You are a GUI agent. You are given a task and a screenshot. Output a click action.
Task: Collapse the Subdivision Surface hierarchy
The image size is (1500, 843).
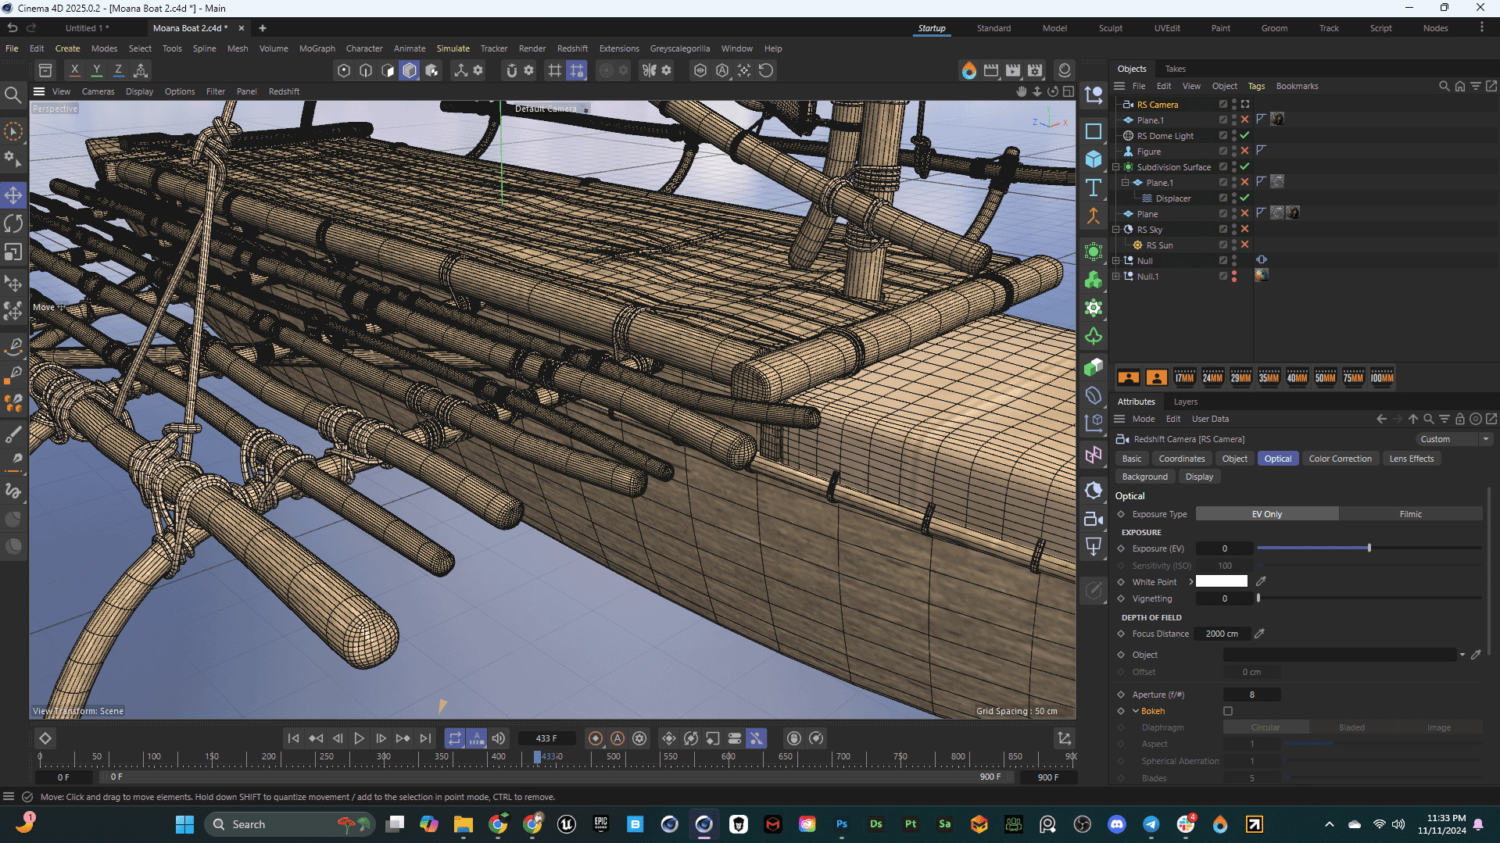click(1116, 167)
